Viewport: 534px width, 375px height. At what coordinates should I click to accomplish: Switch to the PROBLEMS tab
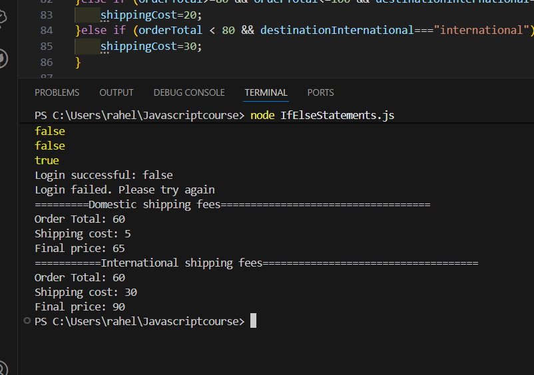(x=57, y=92)
